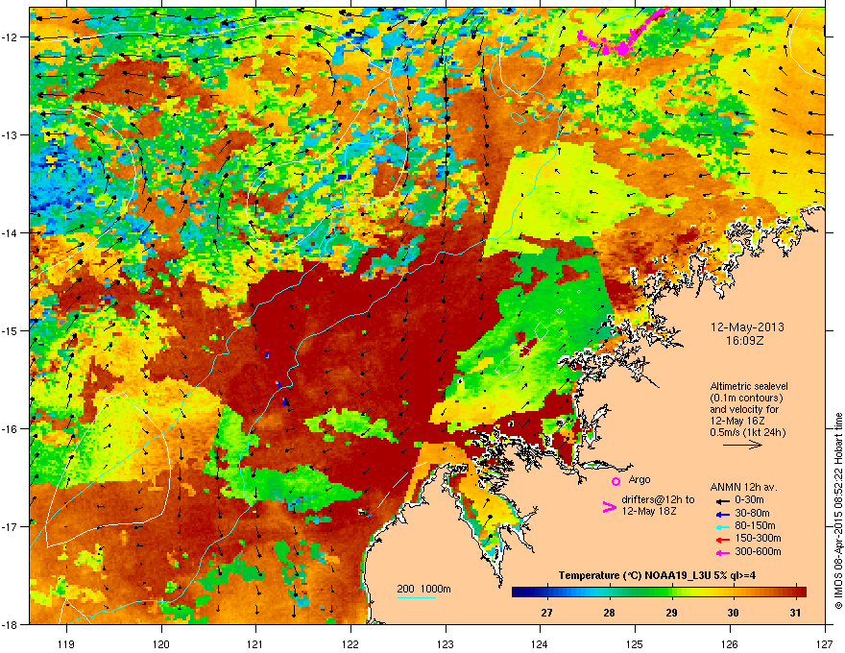Click the IMOS copyright timestamp text
The image size is (845, 653).
[838, 511]
